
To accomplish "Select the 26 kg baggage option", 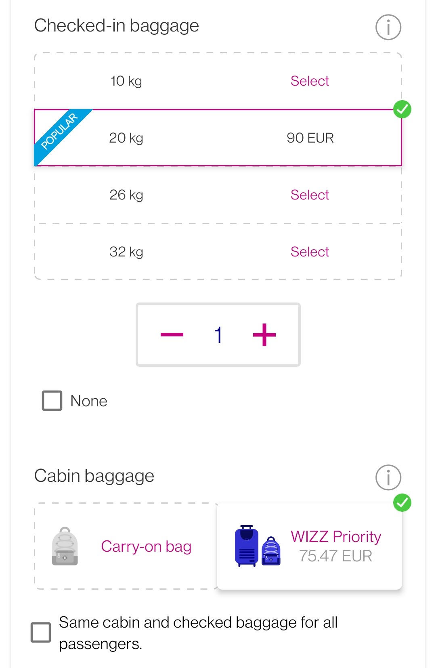I will point(218,195).
